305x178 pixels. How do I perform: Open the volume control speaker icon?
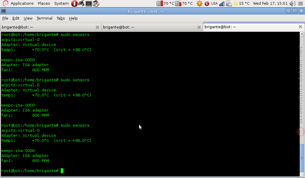pos(292,3)
